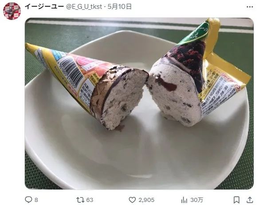The width and height of the screenshot is (259, 205).
Task: Click the retweet count 63
Action: coord(90,200)
